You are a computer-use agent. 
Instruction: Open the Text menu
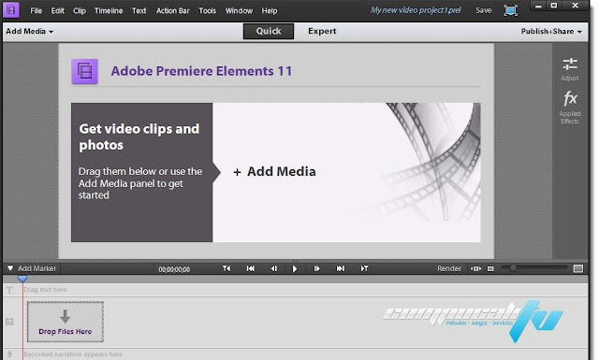click(139, 10)
